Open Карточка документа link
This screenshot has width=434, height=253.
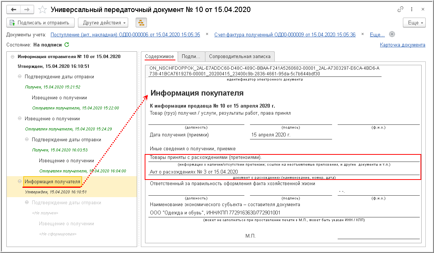click(403, 45)
